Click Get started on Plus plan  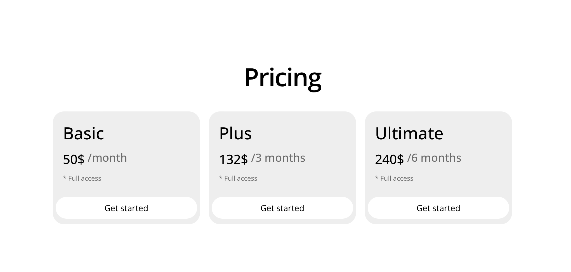[282, 208]
